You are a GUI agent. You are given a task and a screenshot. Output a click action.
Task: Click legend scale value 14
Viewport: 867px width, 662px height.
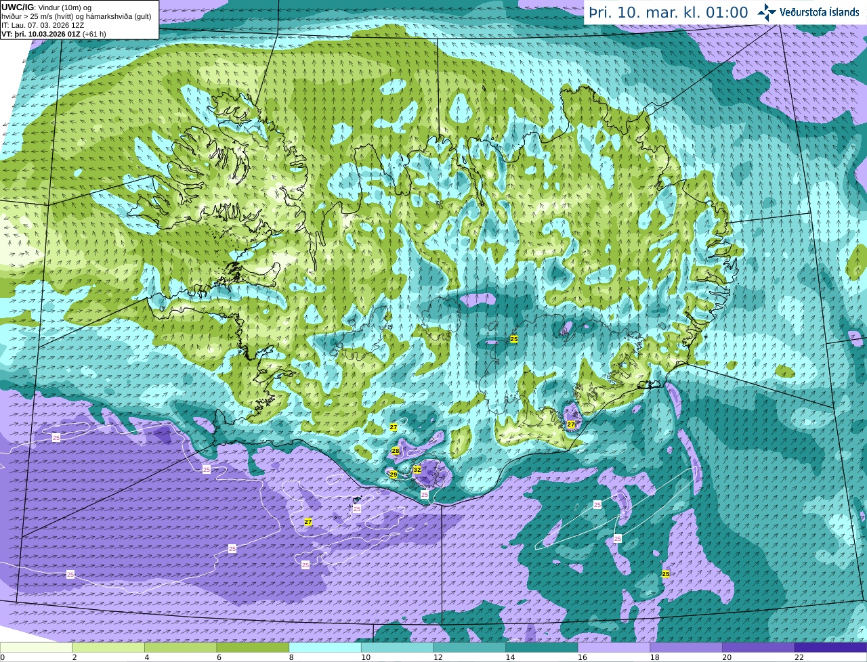coord(510,657)
